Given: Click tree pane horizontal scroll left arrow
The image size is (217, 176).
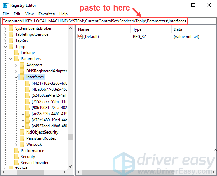Looking at the screenshot, I should tap(4, 172).
